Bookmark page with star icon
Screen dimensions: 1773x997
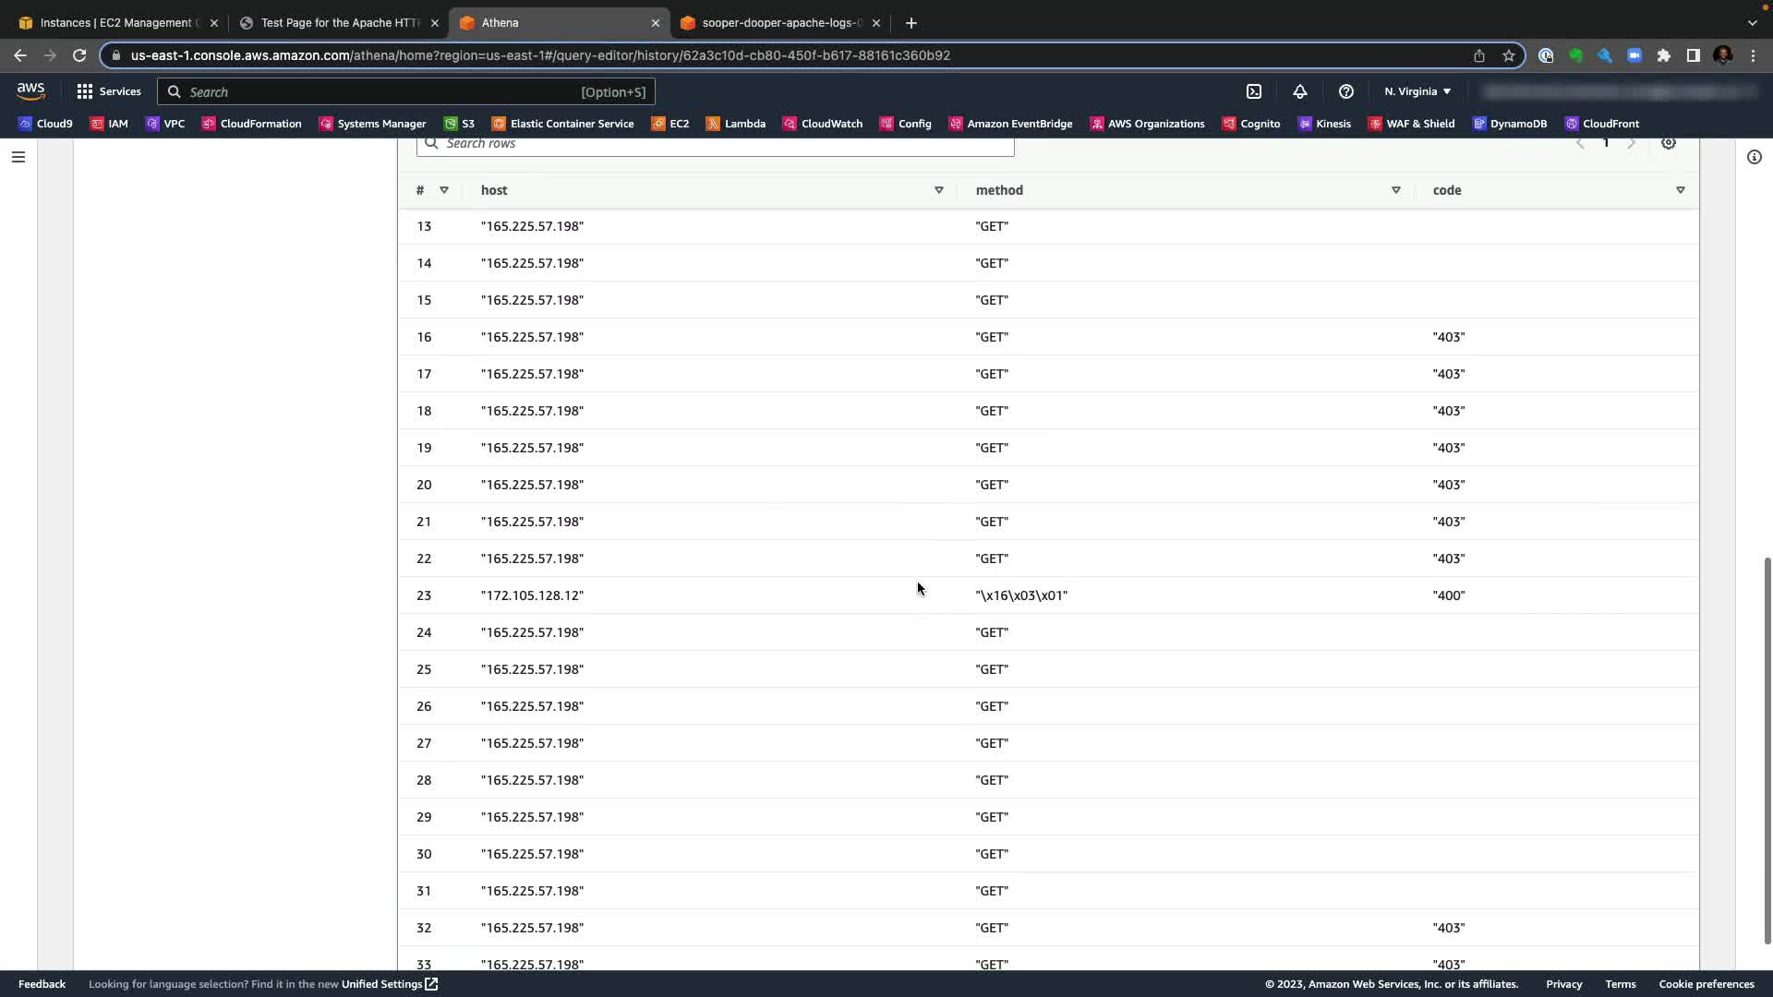(1509, 55)
